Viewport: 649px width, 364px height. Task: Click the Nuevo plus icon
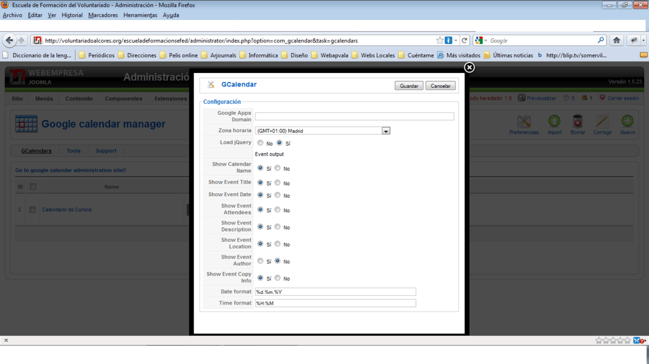[628, 121]
